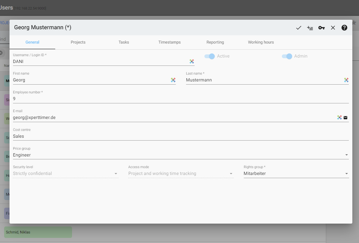359x243 pixels.
Task: Expand the Price group dropdown
Action: tap(346, 155)
